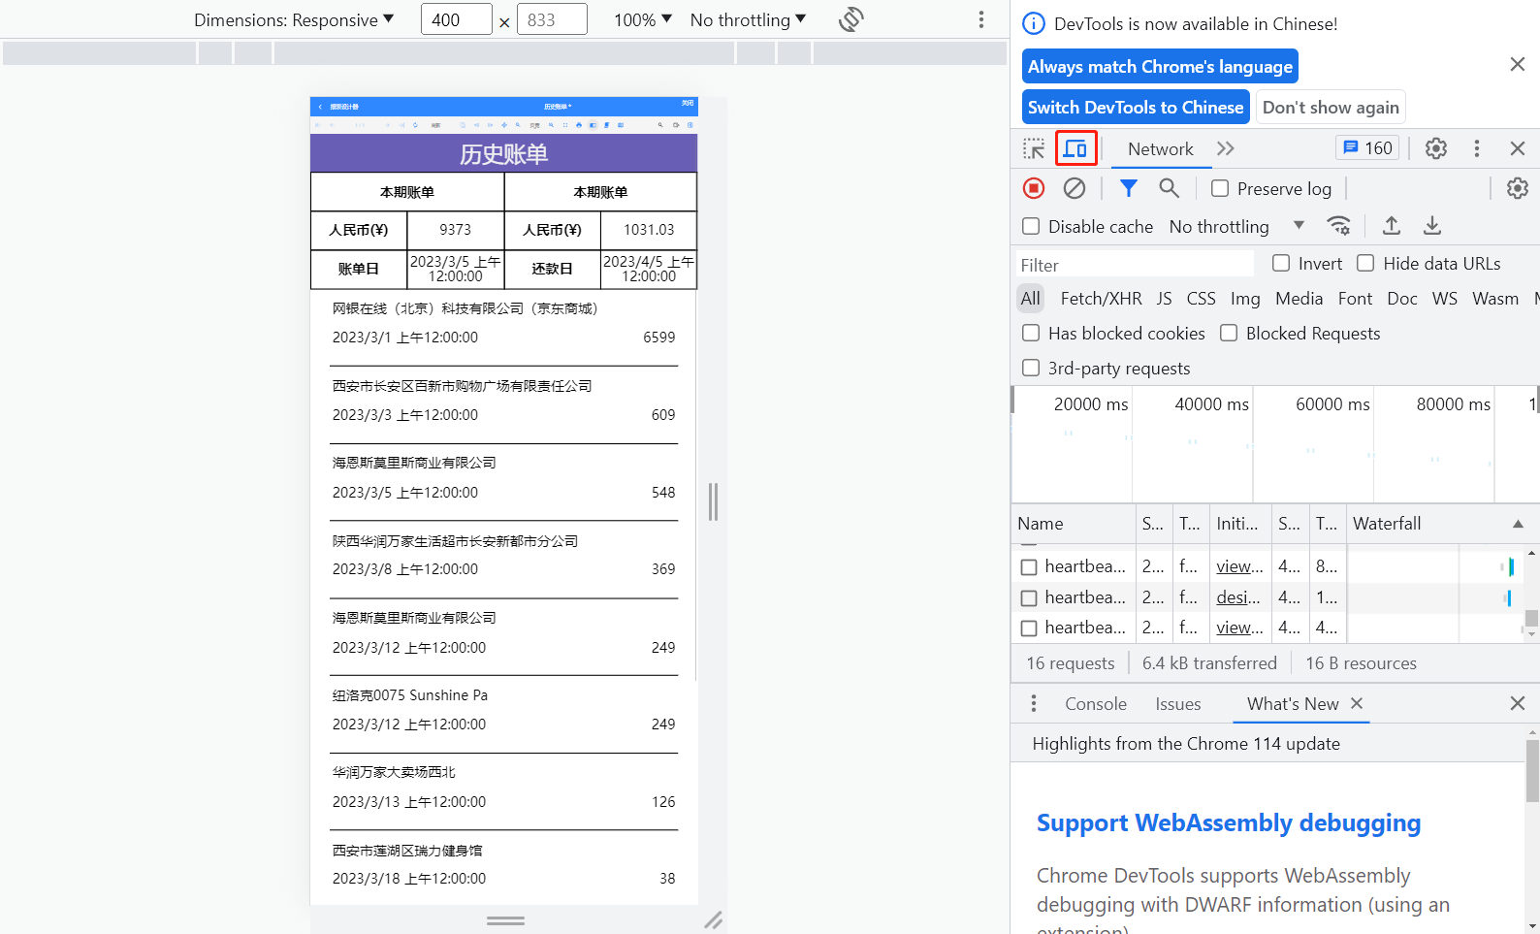Toggle the device toolbar icon

point(1075,148)
